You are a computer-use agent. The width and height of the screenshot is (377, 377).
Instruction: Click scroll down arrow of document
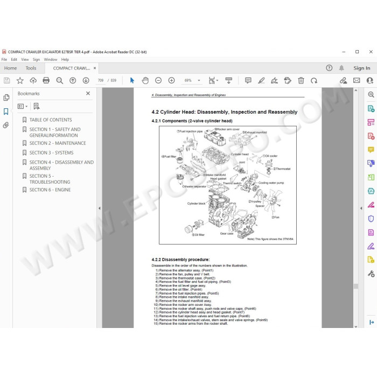(356, 326)
